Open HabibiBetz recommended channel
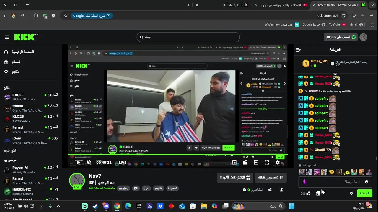The width and height of the screenshot is (378, 212). (31, 191)
